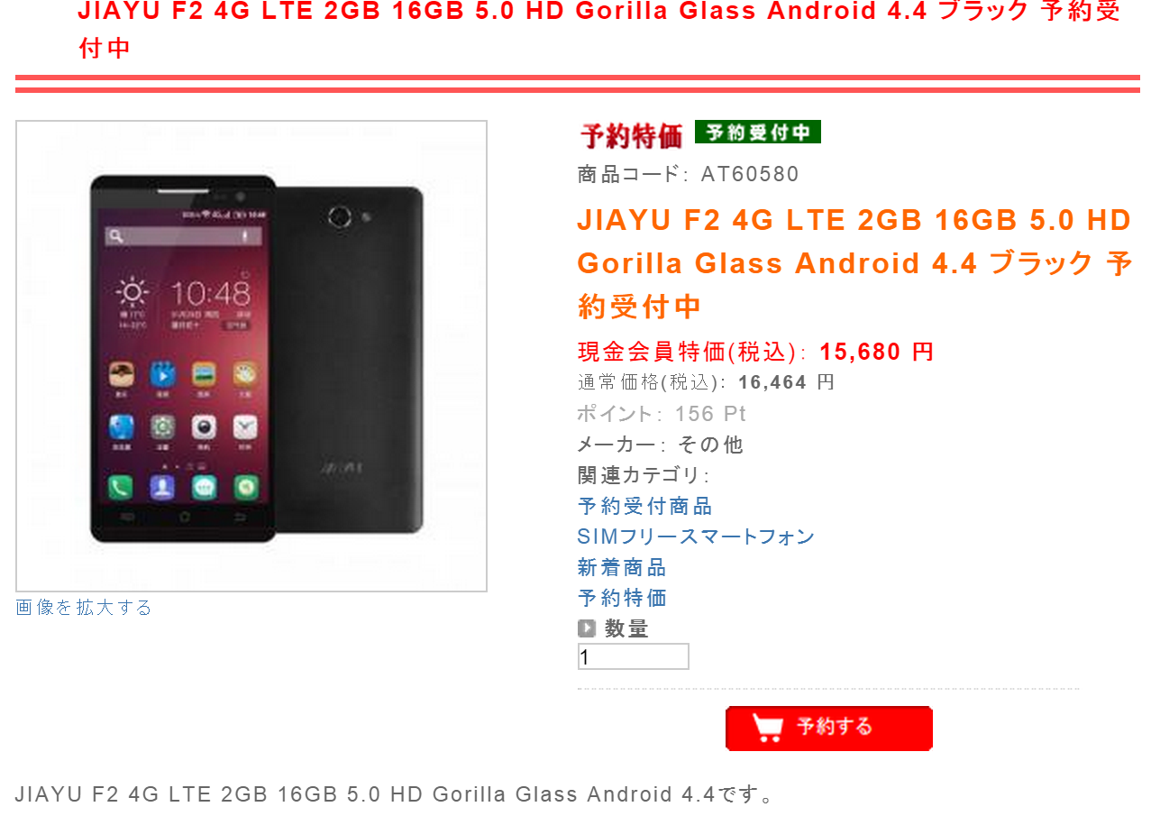Click the red page heading JIAYU F2 title

point(599,29)
